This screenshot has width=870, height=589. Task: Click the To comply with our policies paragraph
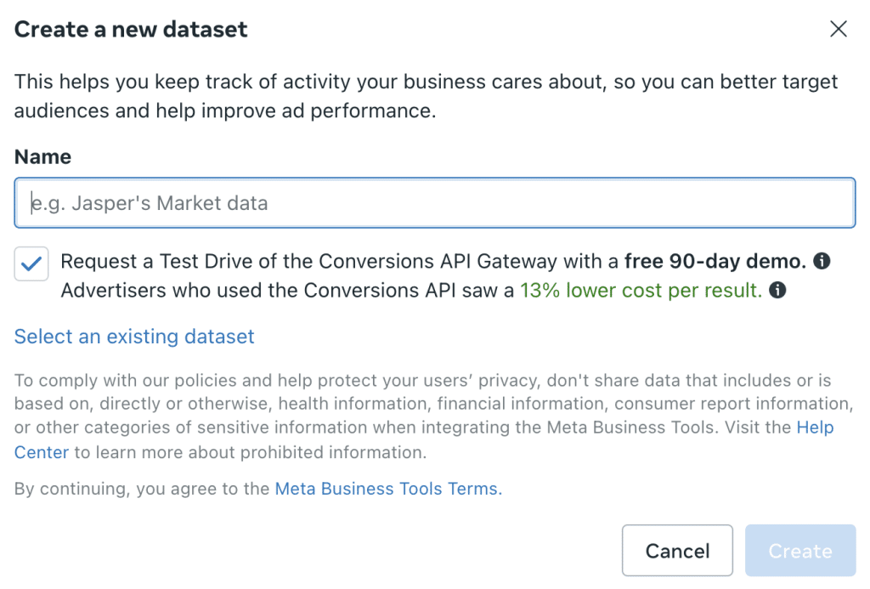pyautogui.click(x=434, y=416)
